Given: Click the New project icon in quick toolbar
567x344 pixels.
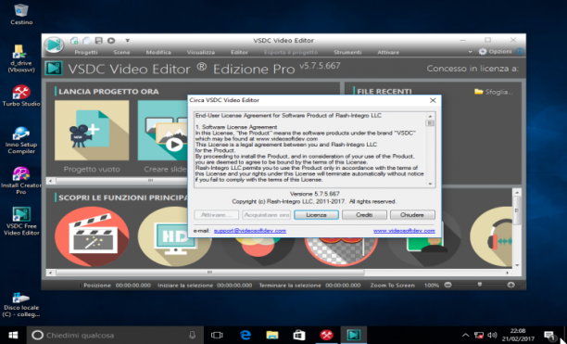Looking at the screenshot, I should click(74, 41).
